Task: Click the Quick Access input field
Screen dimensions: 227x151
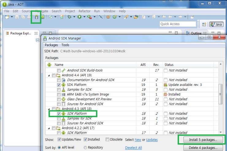Action: [x=178, y=24]
